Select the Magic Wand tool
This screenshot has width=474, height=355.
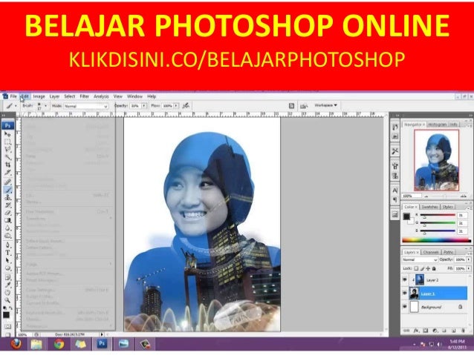8,157
